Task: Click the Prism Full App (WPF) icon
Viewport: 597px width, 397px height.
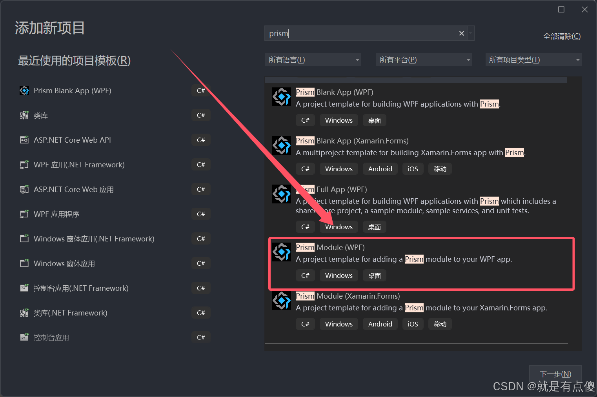Action: [x=281, y=194]
